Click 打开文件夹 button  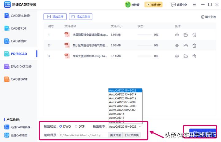point(132,135)
